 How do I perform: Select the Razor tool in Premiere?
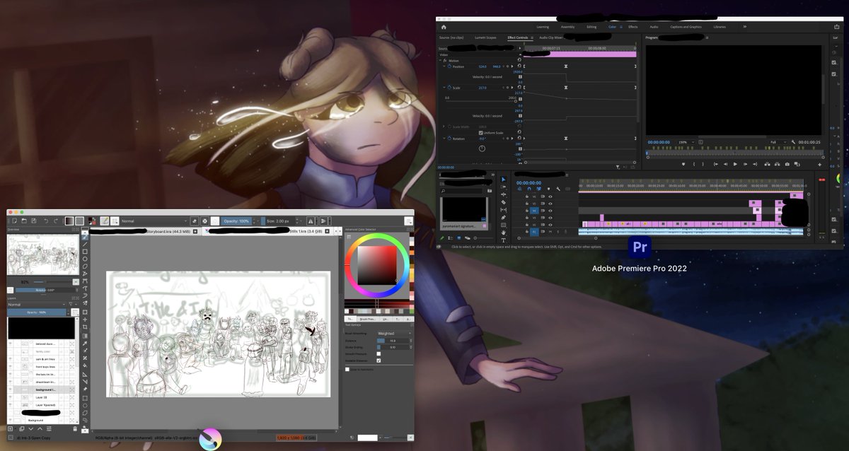pyautogui.click(x=503, y=202)
